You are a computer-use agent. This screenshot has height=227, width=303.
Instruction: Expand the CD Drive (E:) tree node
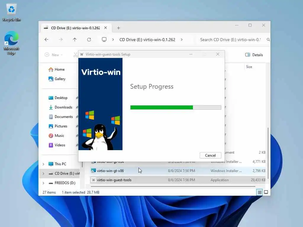(x=43, y=174)
